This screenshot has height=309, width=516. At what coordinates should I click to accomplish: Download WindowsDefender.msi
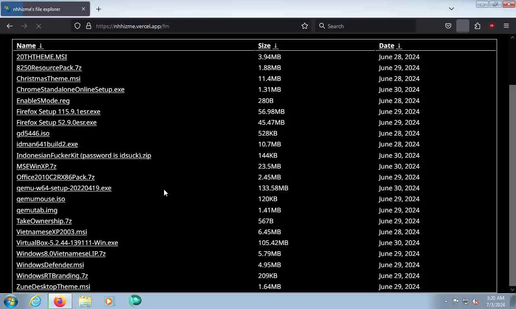click(x=50, y=265)
